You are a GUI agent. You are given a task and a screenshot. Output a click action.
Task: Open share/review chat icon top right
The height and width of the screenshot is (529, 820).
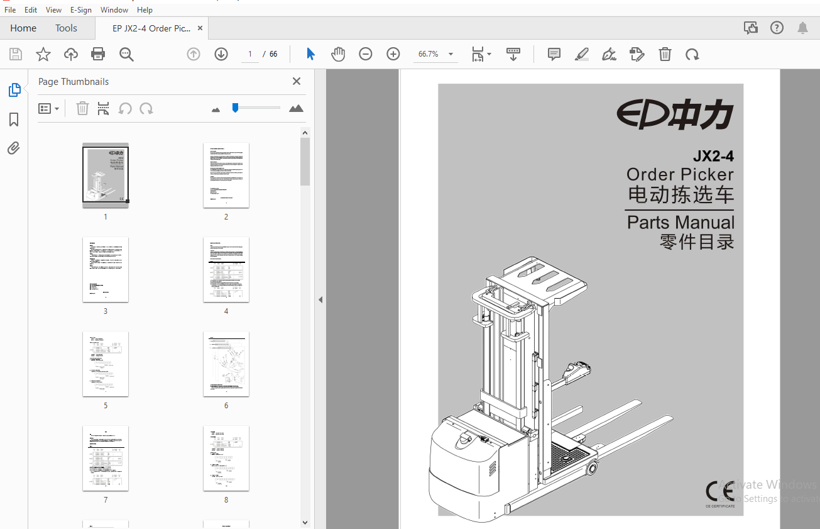[x=750, y=28]
